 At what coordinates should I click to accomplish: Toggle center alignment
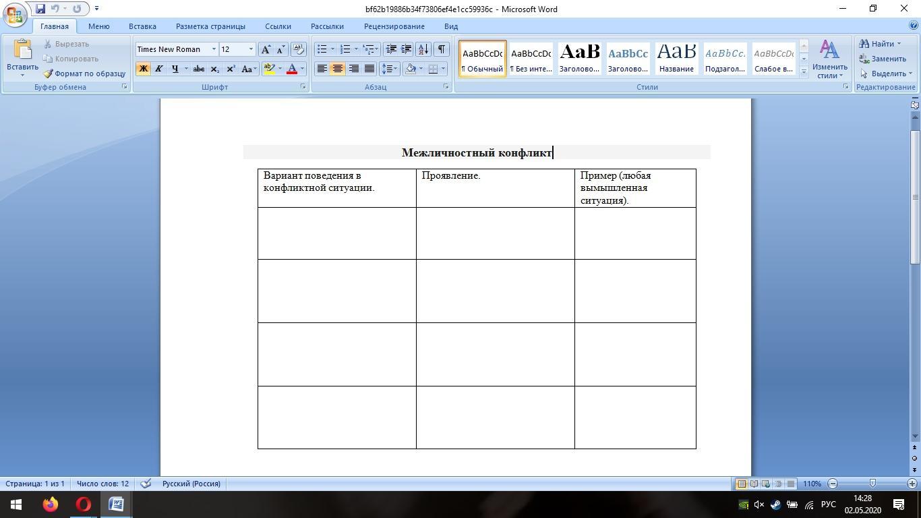pos(338,69)
